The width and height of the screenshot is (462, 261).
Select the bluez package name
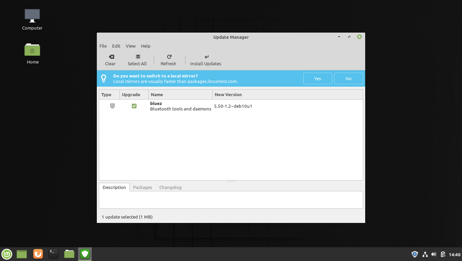point(156,103)
